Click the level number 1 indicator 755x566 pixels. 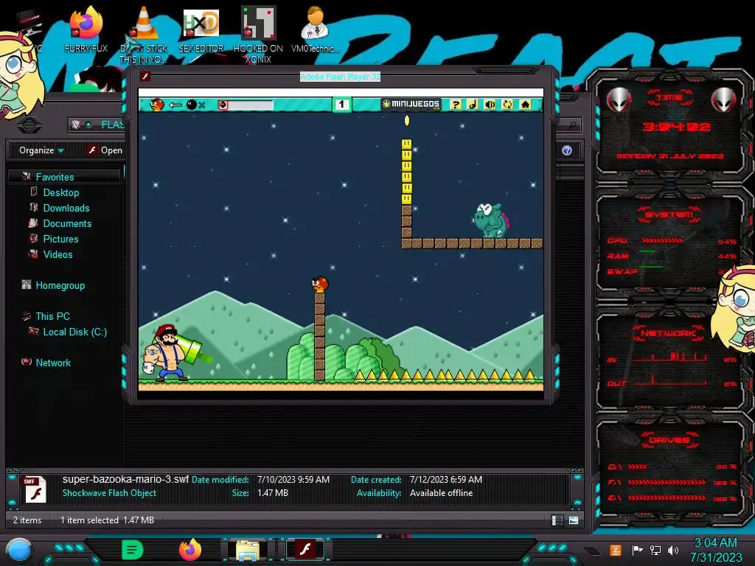click(341, 104)
